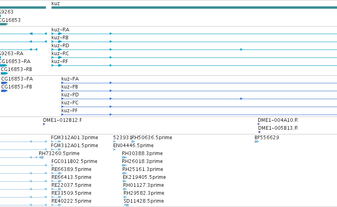
Task: Click the CG16853-PA blue feature glyph
Action: tap(4, 83)
